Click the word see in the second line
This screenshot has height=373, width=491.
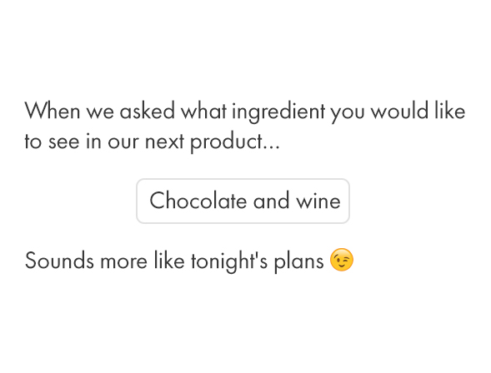(64, 142)
